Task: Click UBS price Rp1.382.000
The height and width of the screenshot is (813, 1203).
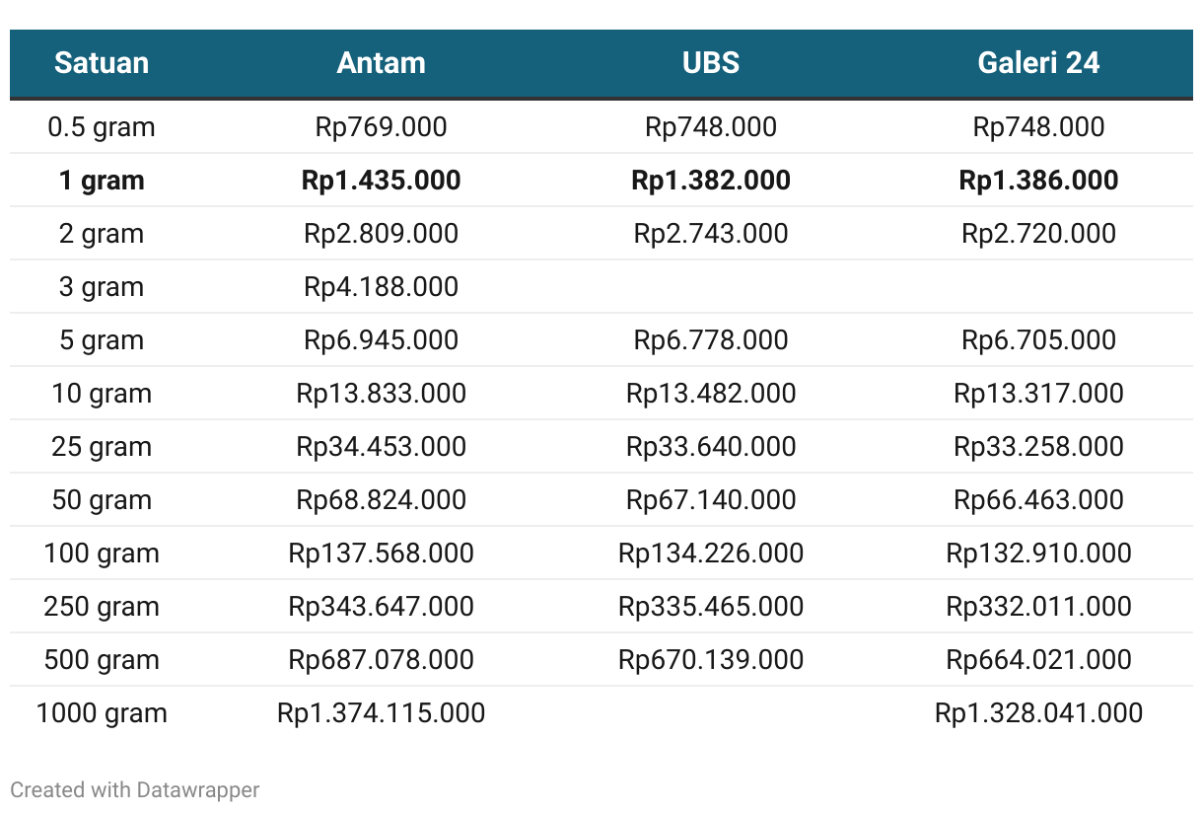Action: coord(711,181)
